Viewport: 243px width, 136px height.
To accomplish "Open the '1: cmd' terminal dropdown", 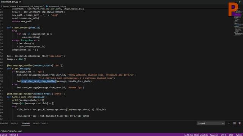I will click(x=211, y=124).
